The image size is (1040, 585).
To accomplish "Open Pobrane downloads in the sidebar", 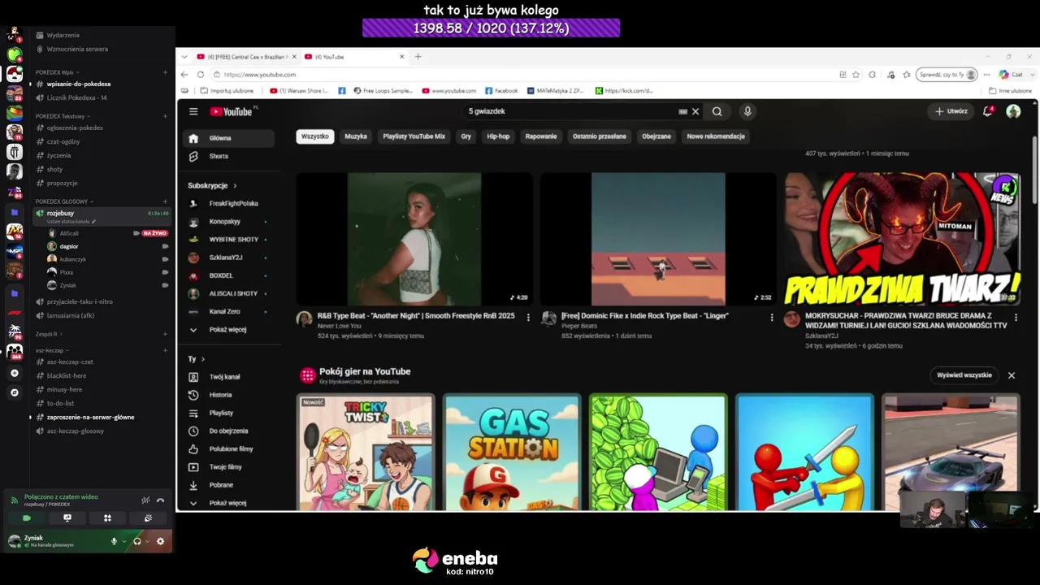I will click(227, 485).
